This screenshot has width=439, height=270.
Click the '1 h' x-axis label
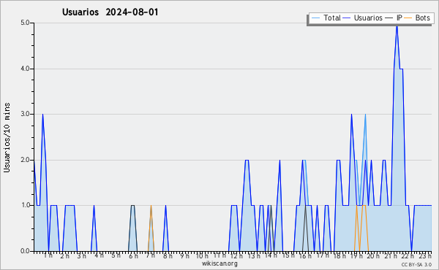coord(48,255)
